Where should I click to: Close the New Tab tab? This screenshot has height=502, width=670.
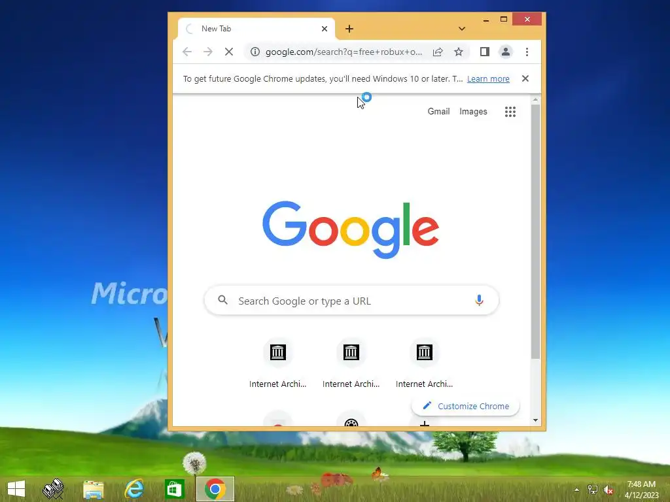(x=325, y=29)
